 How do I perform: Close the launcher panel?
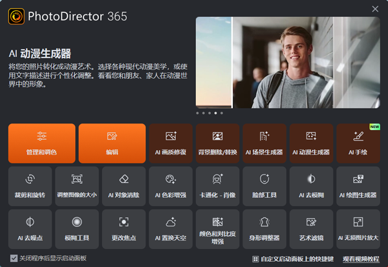click(375, 9)
